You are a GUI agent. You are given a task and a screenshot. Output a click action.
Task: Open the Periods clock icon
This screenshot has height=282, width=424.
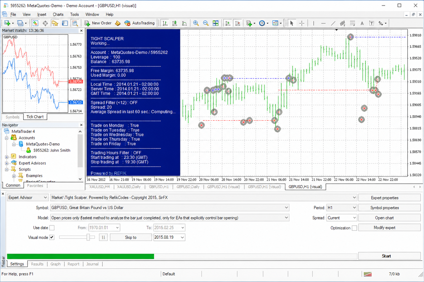[x=262, y=23]
